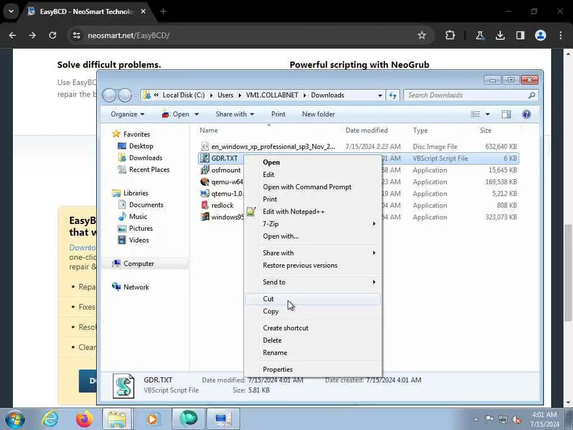Select the qemu-w64 application icon
This screenshot has width=573, height=430.
click(205, 182)
